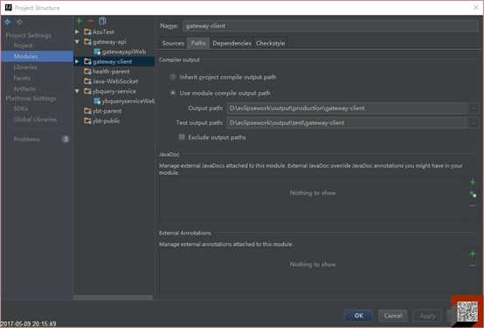Add a JavaDoc path with plus icon

pos(473,183)
